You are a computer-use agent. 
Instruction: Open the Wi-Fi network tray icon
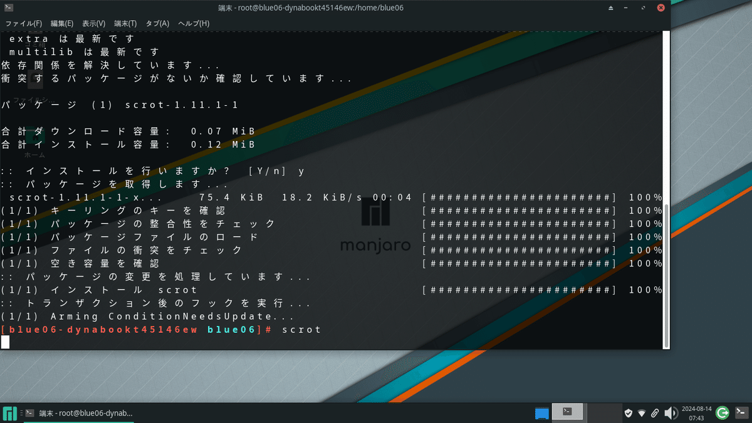642,413
